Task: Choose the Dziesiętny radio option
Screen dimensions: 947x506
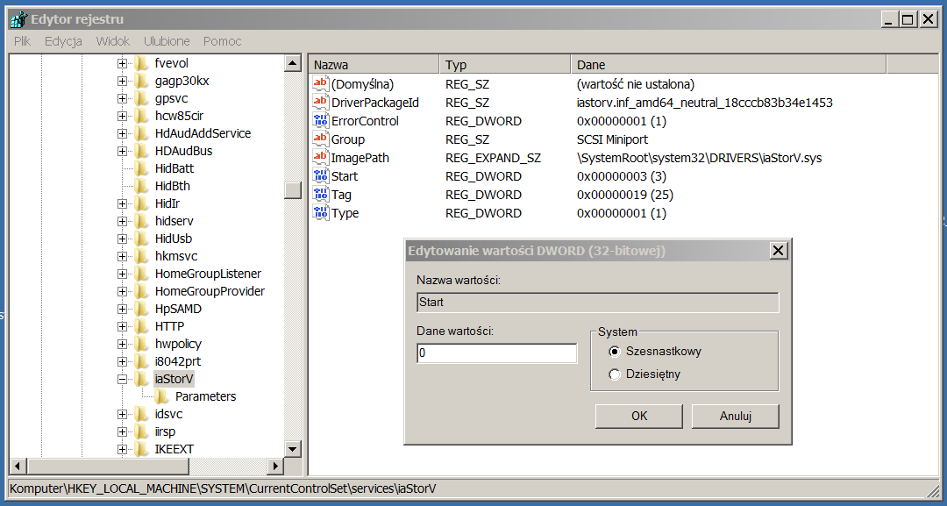Action: (x=615, y=374)
